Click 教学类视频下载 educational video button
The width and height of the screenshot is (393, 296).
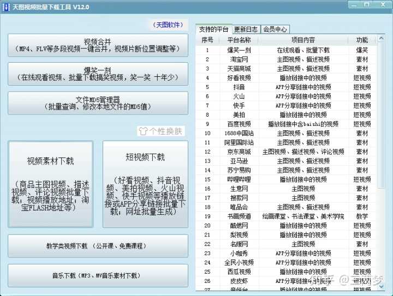[98, 246]
